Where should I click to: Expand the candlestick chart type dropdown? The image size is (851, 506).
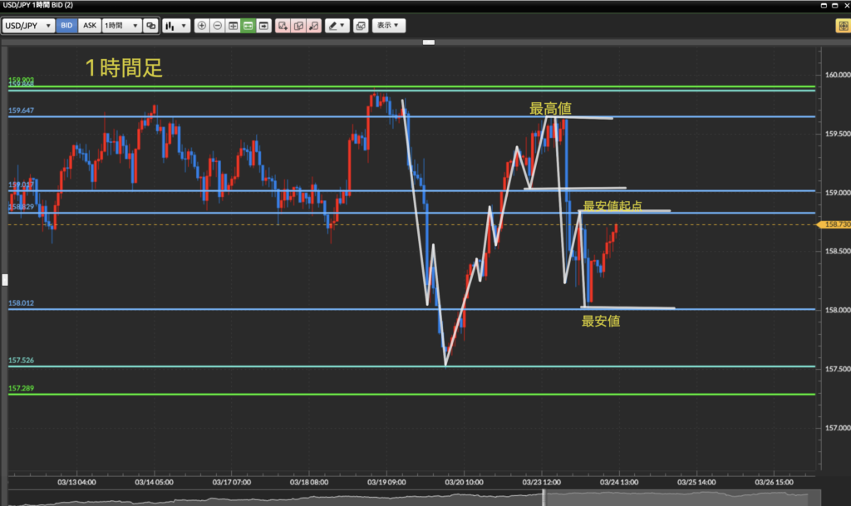(175, 26)
